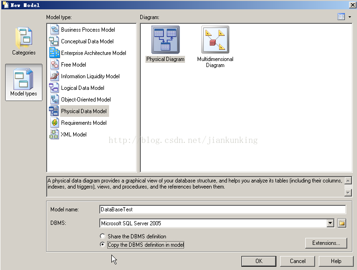
Task: Click the OK button
Action: pos(259,261)
